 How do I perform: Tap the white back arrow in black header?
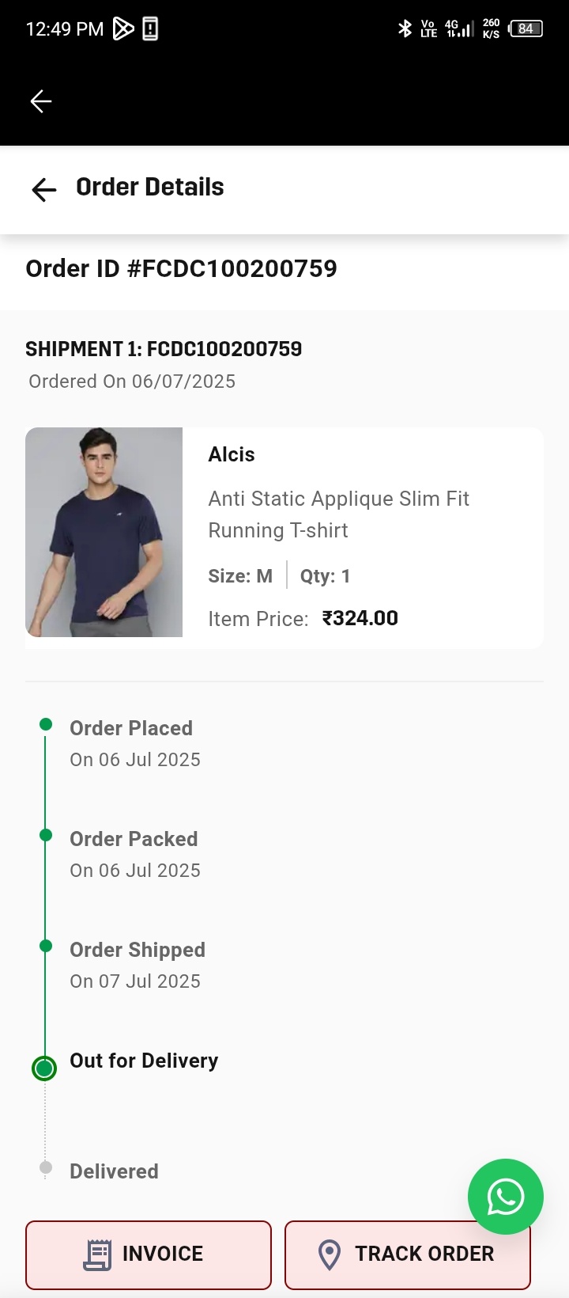coord(41,101)
